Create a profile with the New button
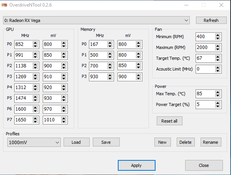Image resolution: width=231 pixels, height=175 pixels. (x=162, y=142)
